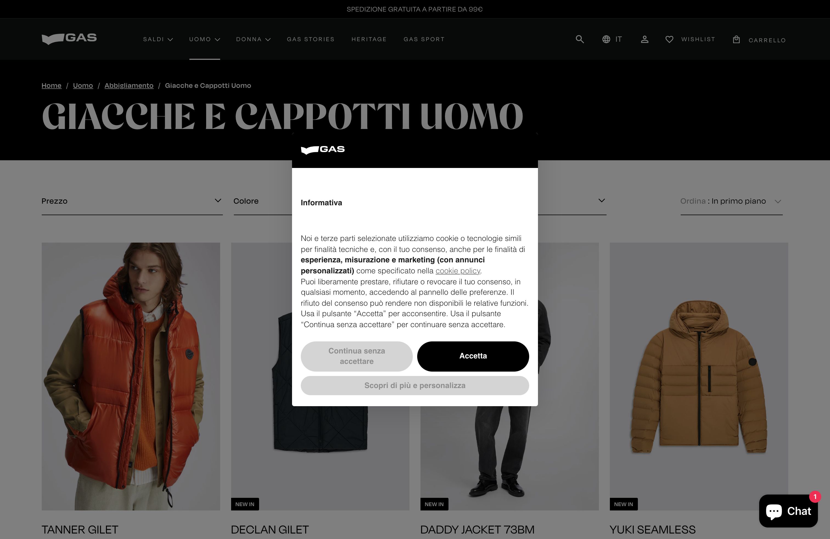830x539 pixels.
Task: Open the cookie policy link
Action: point(458,271)
